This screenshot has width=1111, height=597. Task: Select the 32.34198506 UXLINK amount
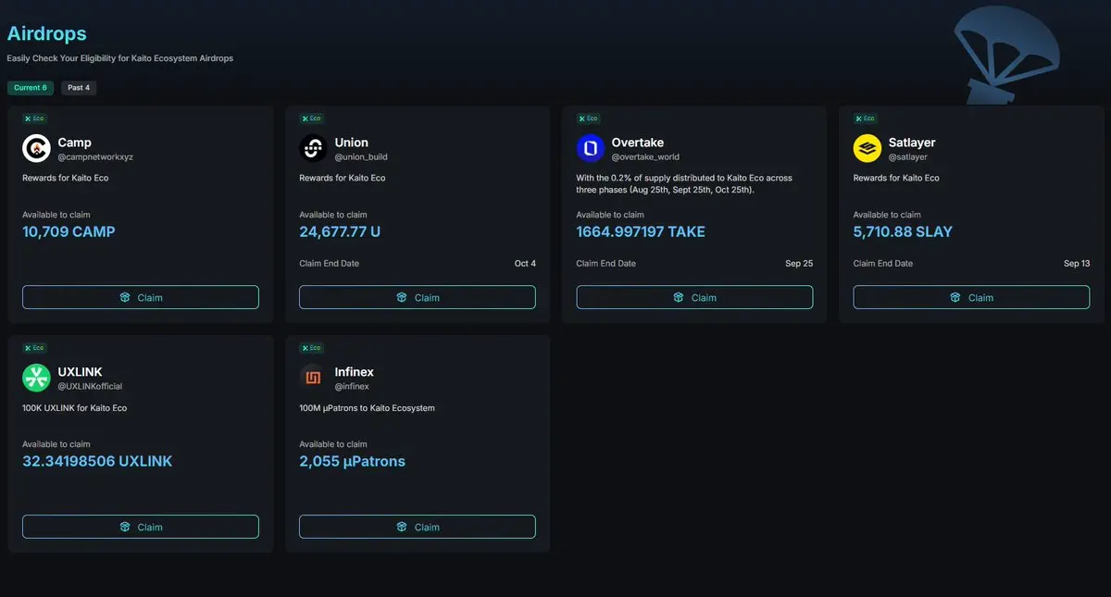point(97,461)
